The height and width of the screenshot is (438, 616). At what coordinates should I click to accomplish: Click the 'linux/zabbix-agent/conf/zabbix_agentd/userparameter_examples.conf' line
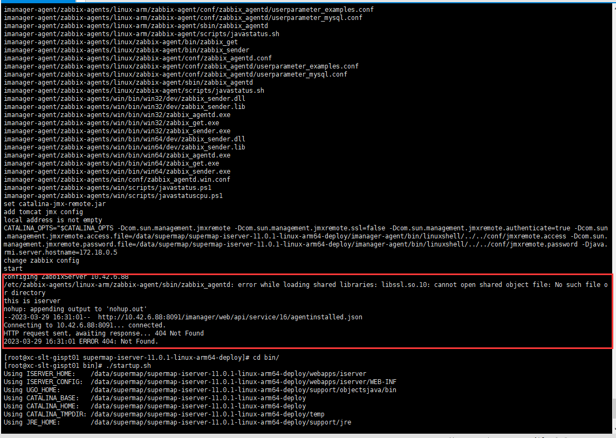(x=181, y=66)
